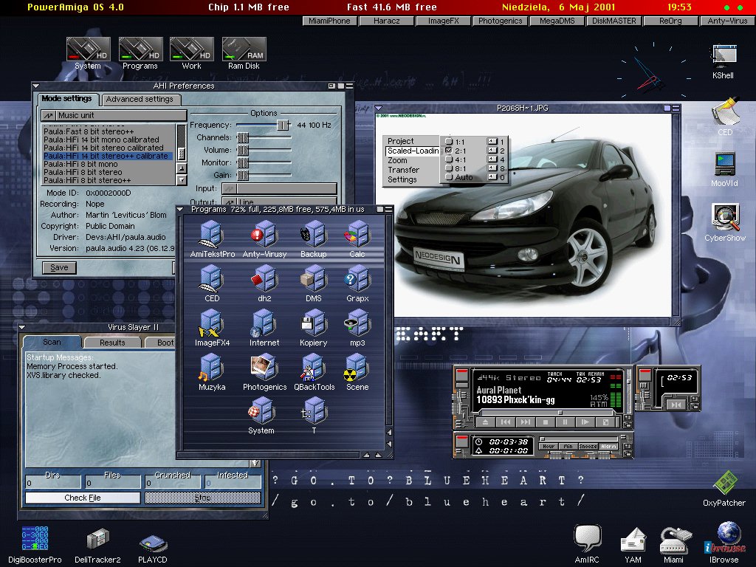Screen dimensions: 756x567
Task: Open Internet drawer in Programs window
Action: tap(264, 328)
